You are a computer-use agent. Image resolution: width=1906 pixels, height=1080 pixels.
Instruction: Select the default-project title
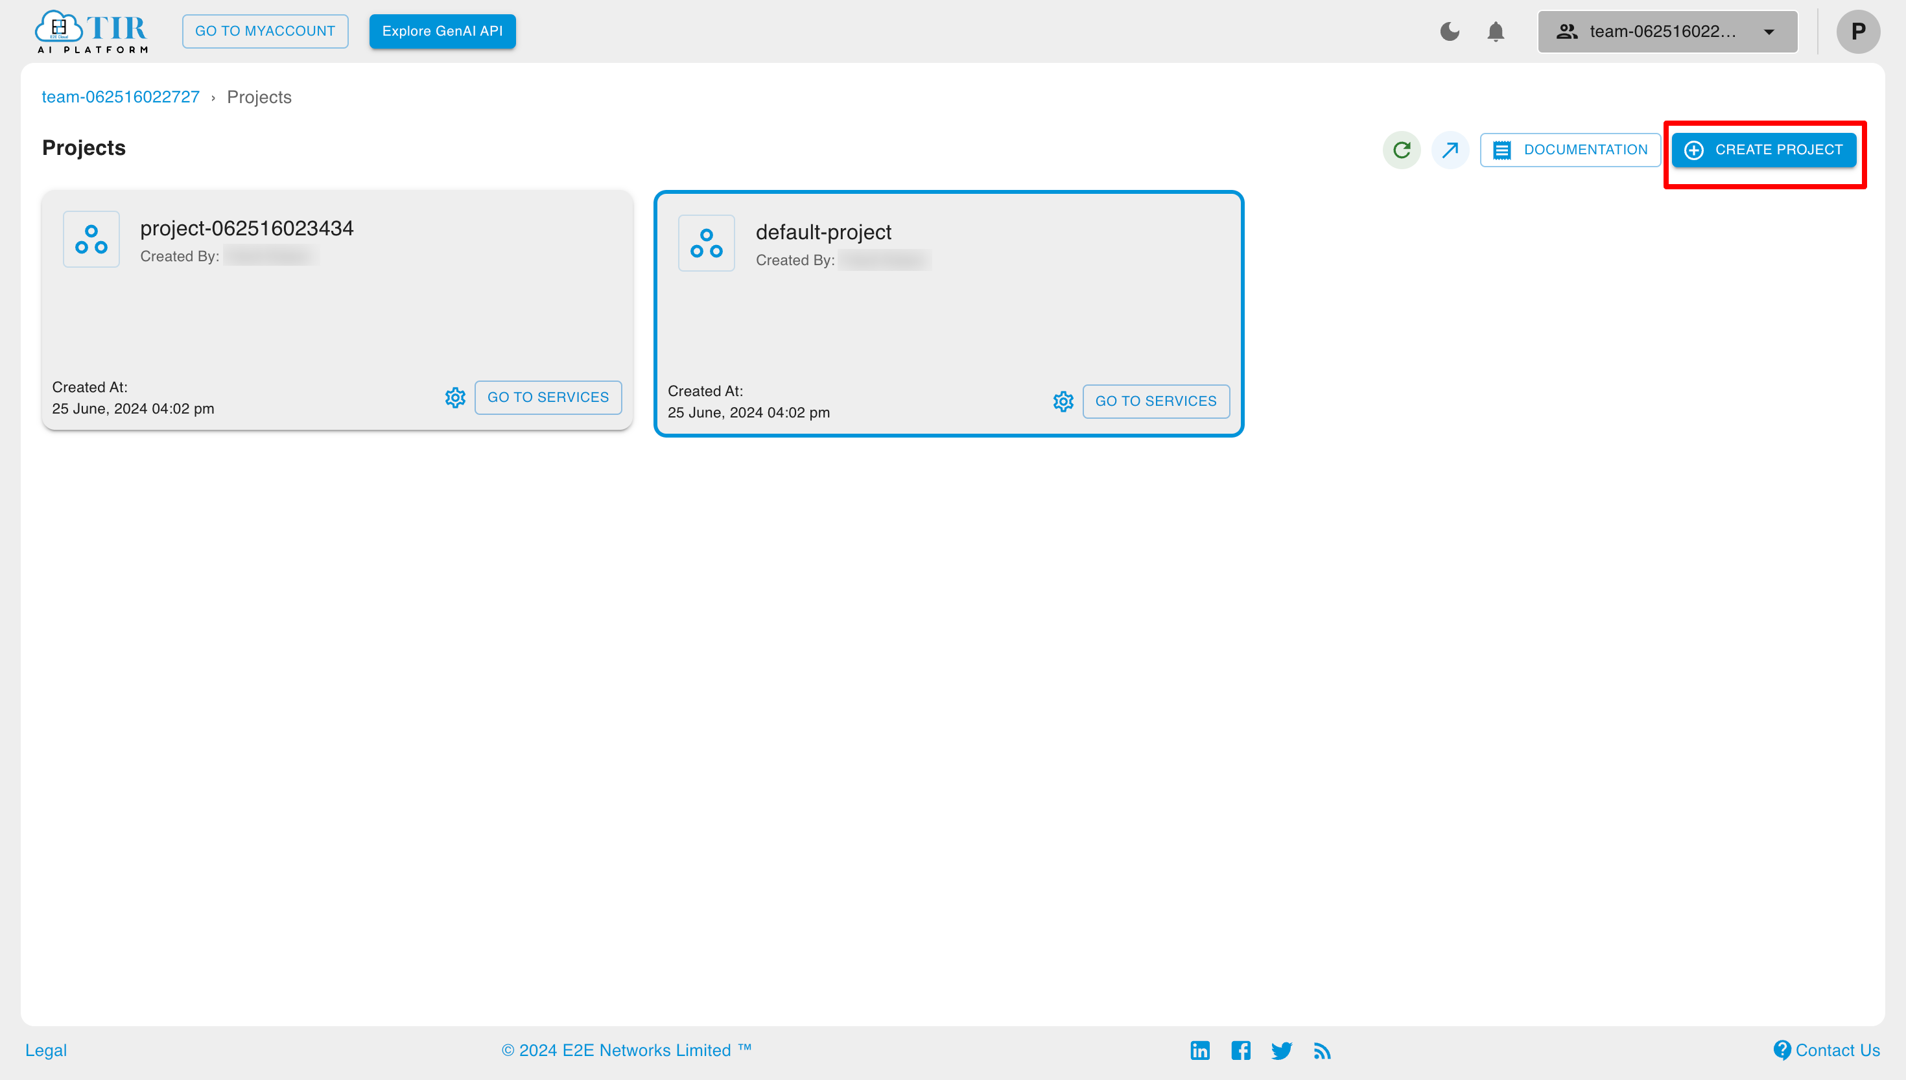pyautogui.click(x=823, y=232)
